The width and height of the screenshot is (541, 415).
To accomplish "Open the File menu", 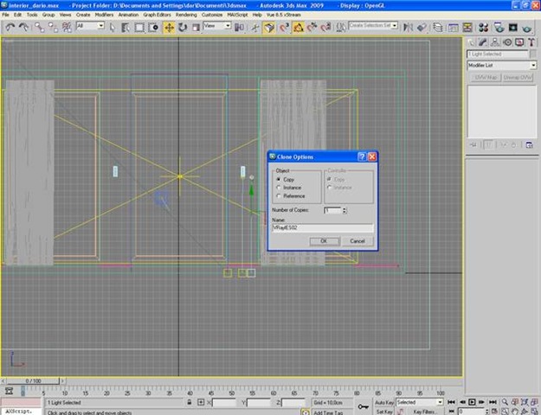I will click(x=5, y=15).
